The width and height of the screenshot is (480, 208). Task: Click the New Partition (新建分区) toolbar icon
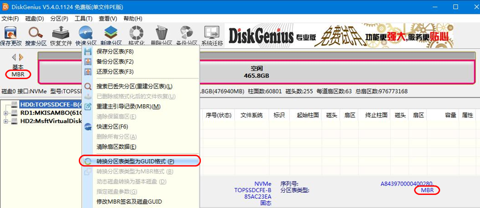click(x=111, y=35)
